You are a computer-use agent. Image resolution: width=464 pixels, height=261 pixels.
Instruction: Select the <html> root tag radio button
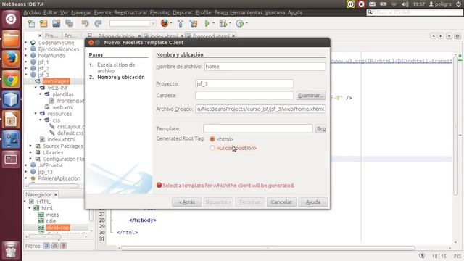[212, 138]
